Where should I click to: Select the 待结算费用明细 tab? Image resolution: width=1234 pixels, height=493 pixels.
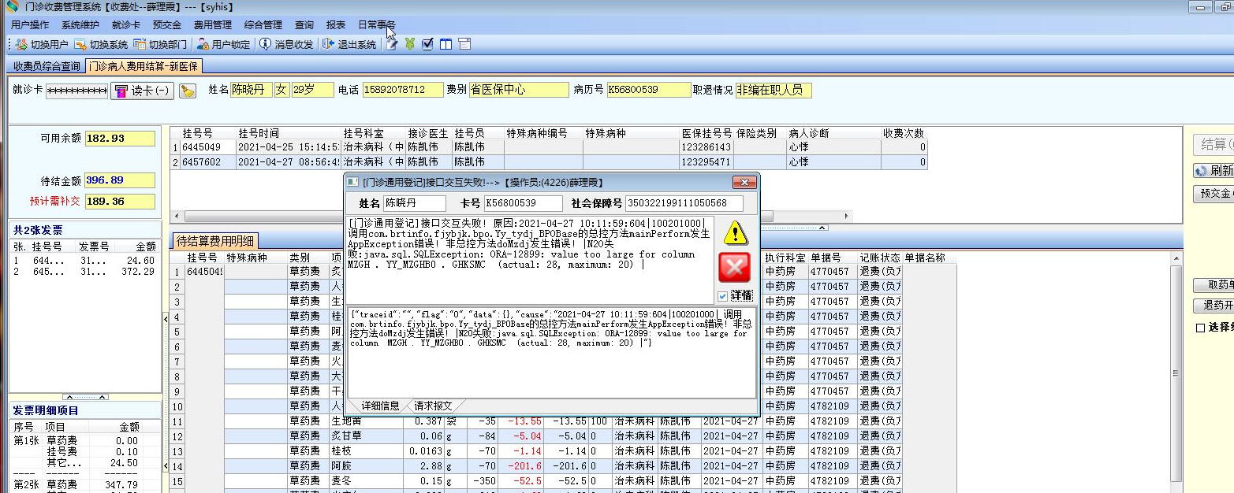(215, 241)
